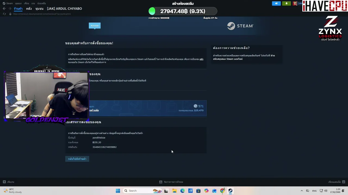
Task: Click the padlock icon beside the URL
Action: click(x=10, y=14)
